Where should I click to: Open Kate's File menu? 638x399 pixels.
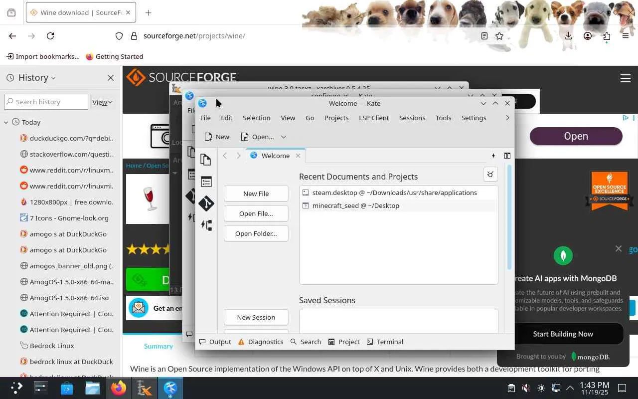click(x=205, y=118)
